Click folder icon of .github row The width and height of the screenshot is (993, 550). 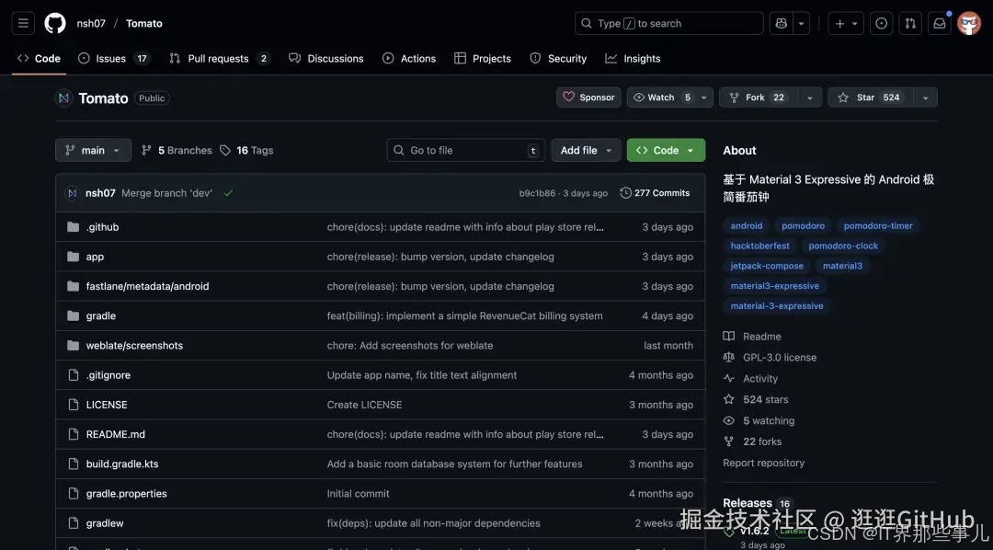pos(74,227)
